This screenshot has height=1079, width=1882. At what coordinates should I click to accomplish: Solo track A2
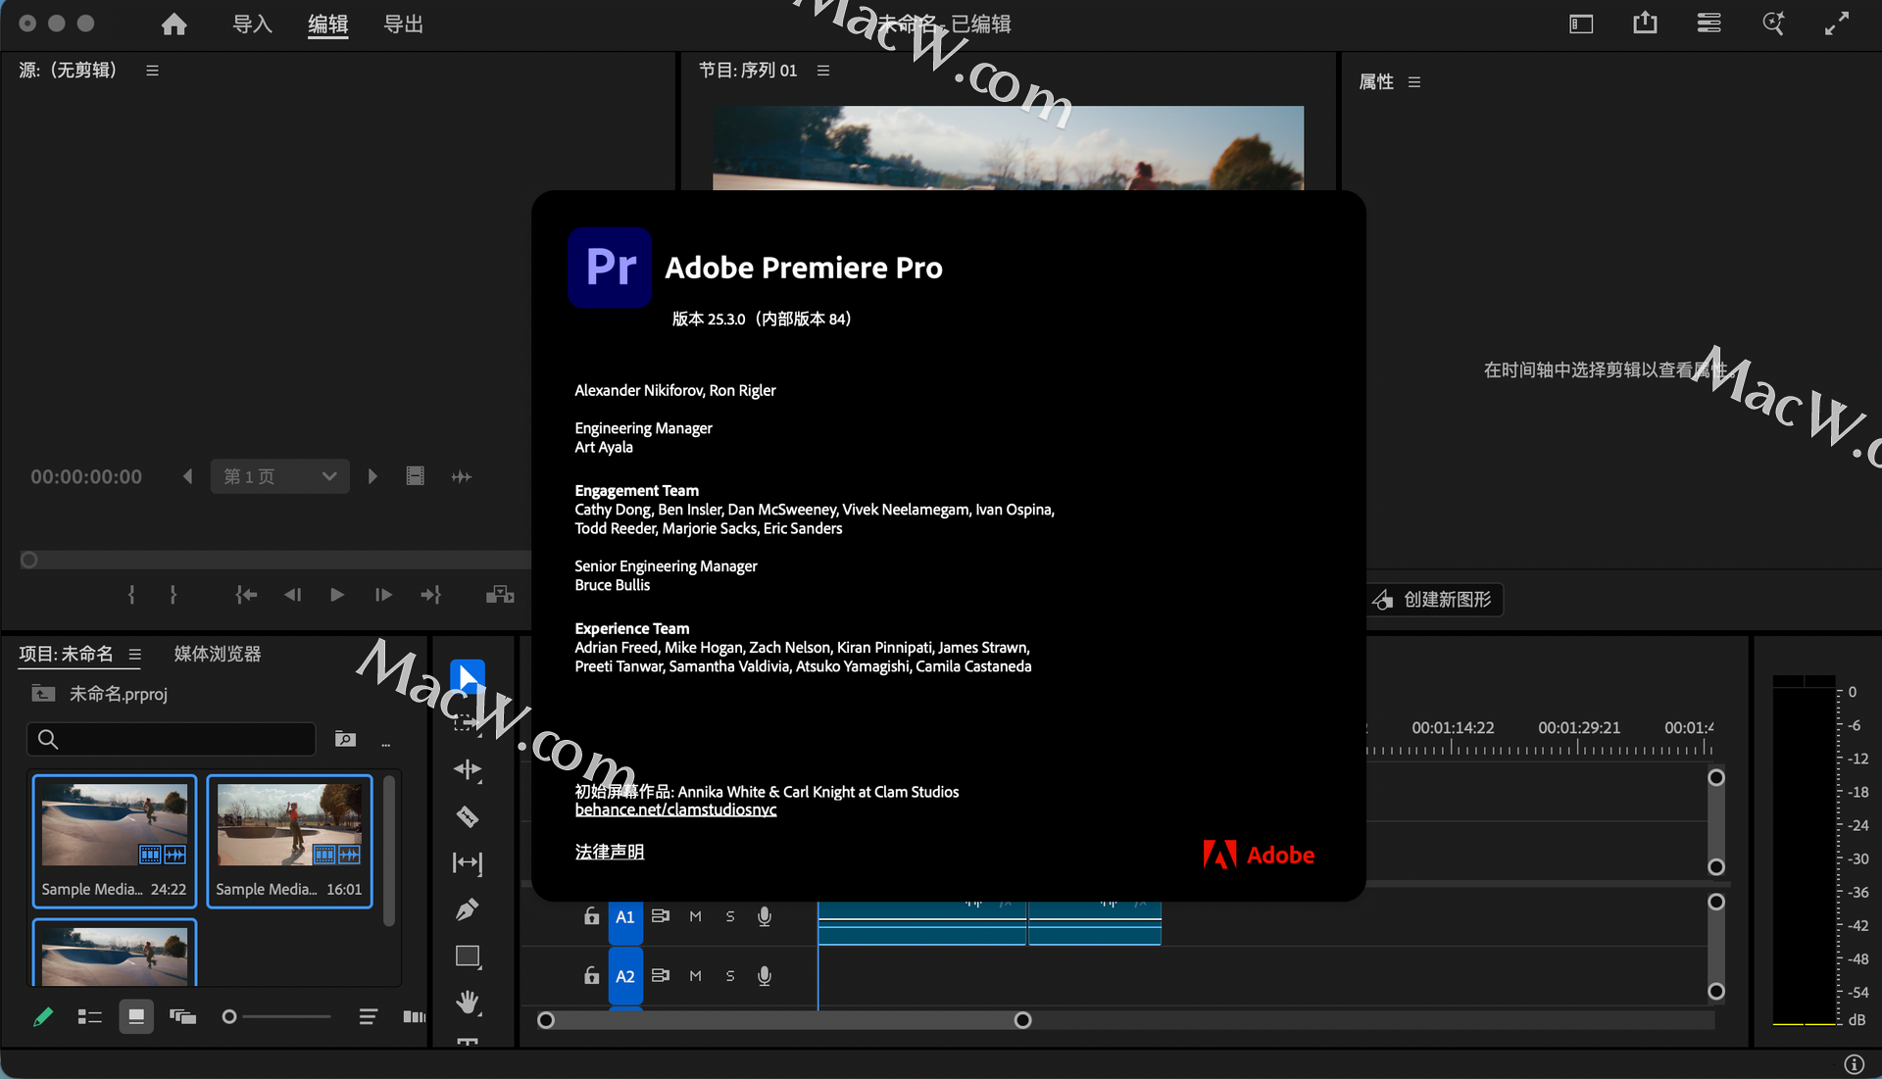(x=730, y=976)
